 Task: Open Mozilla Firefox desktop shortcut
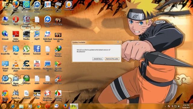[x=16, y=6]
